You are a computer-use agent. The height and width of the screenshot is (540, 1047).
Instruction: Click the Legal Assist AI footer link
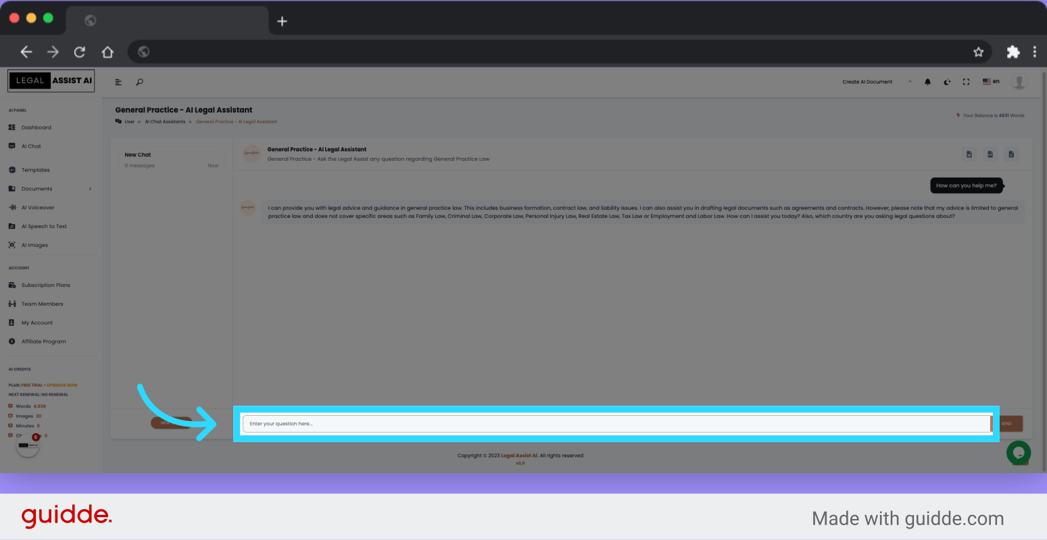click(519, 456)
